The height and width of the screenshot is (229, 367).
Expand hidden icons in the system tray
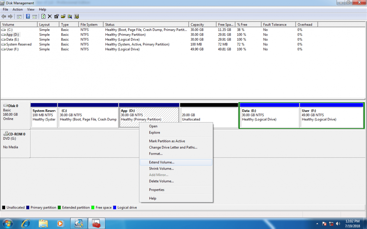point(317,224)
